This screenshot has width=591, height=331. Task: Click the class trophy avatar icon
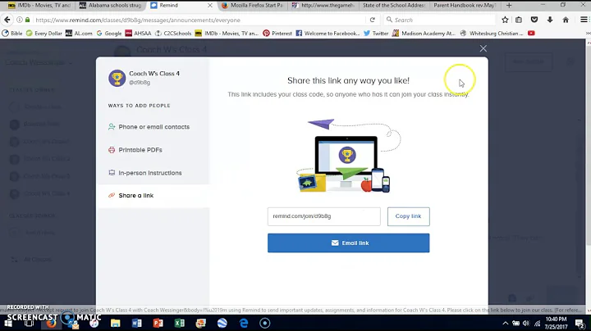117,78
